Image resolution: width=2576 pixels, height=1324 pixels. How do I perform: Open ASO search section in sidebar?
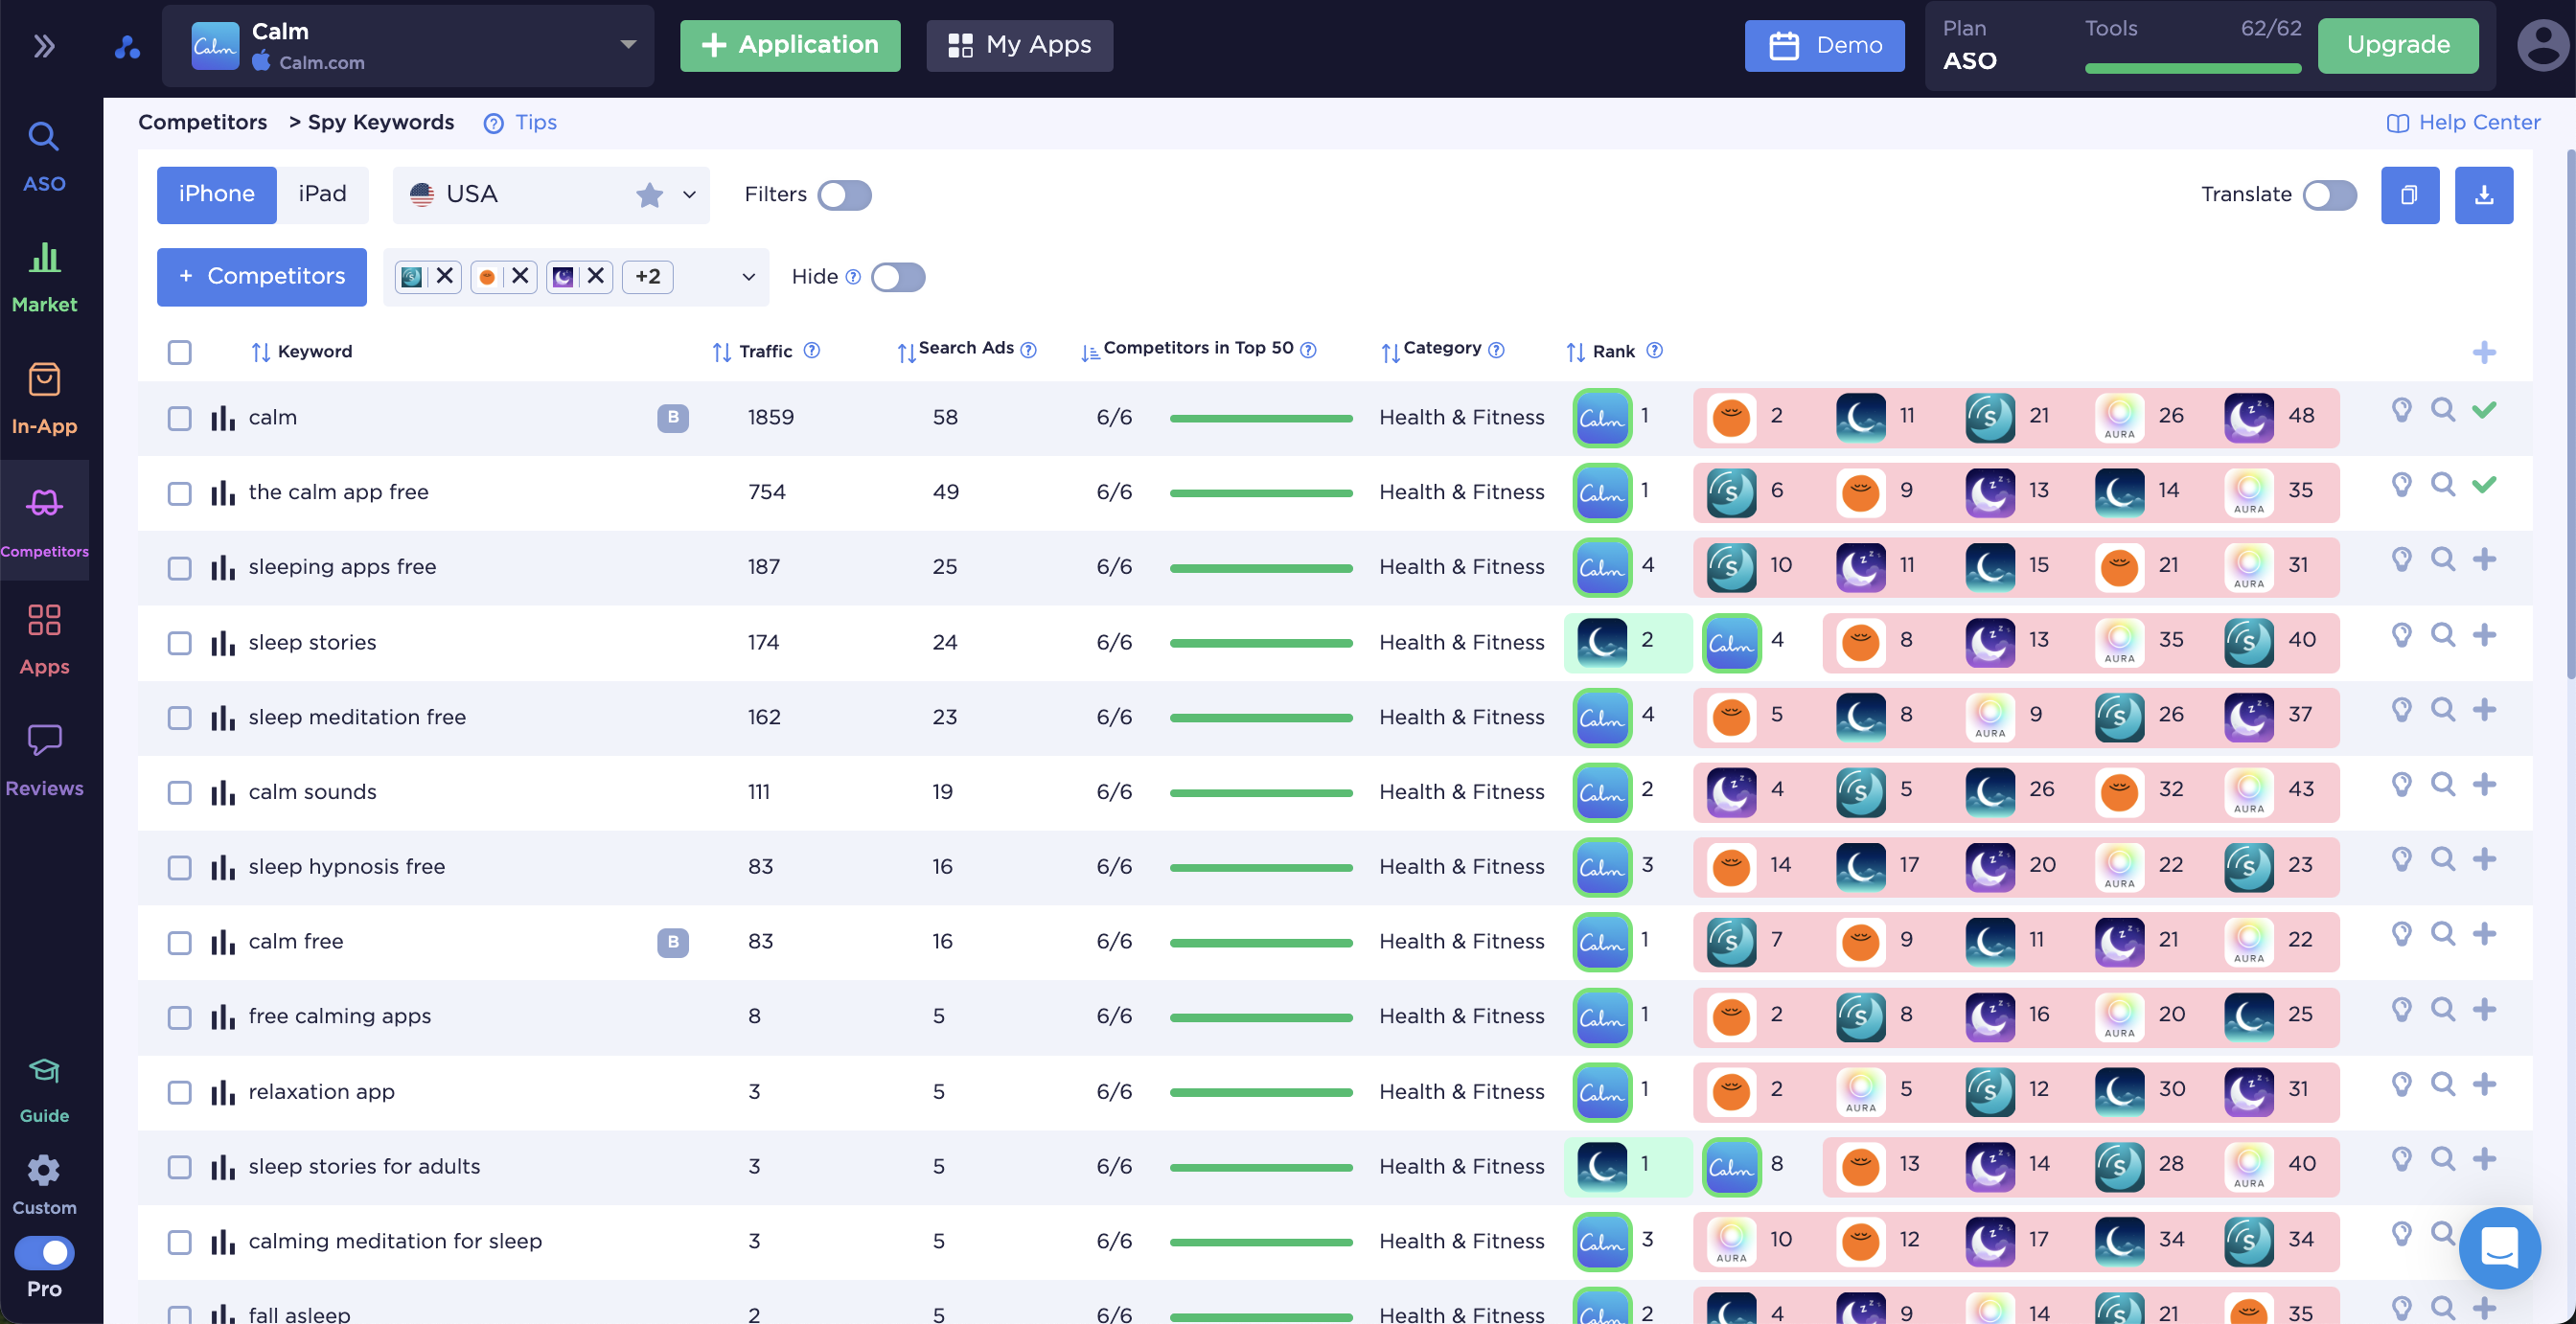tap(44, 157)
